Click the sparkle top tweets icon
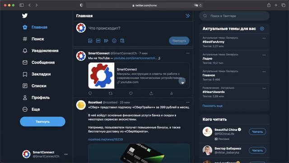Viewport: 289px width, 163px height. coord(188,16)
